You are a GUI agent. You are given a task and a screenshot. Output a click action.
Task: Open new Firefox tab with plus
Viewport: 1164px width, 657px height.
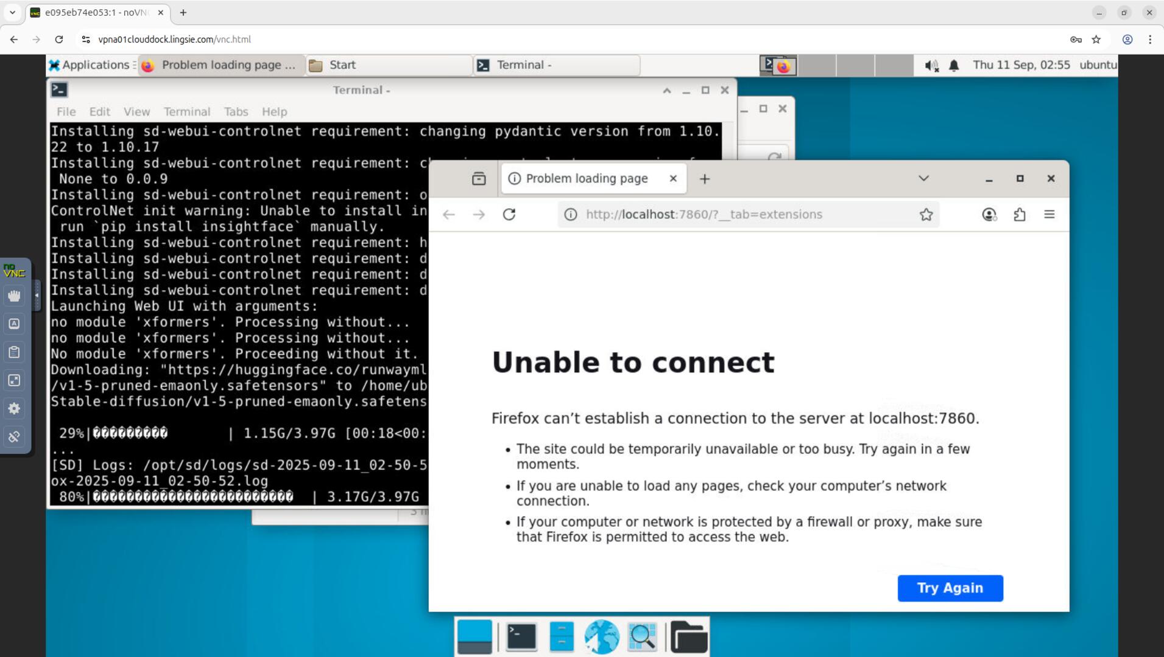pos(705,179)
